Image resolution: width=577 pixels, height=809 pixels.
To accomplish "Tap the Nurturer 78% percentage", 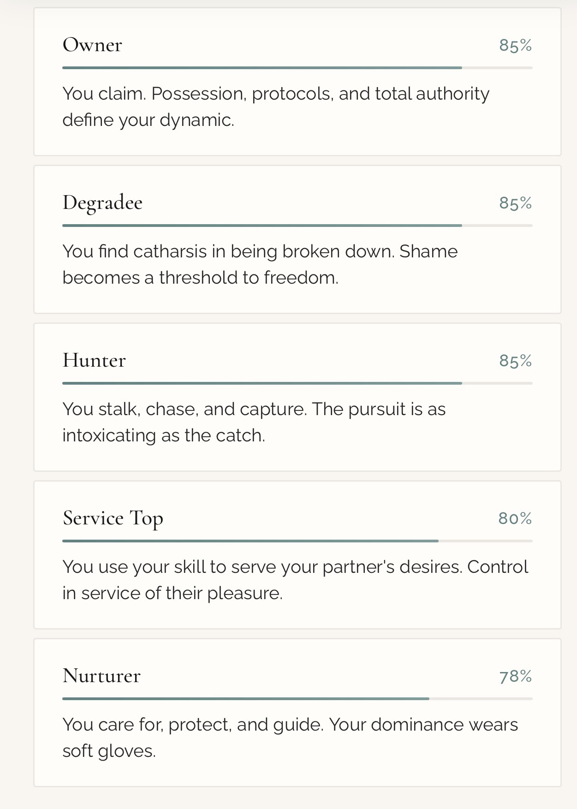I will 515,677.
